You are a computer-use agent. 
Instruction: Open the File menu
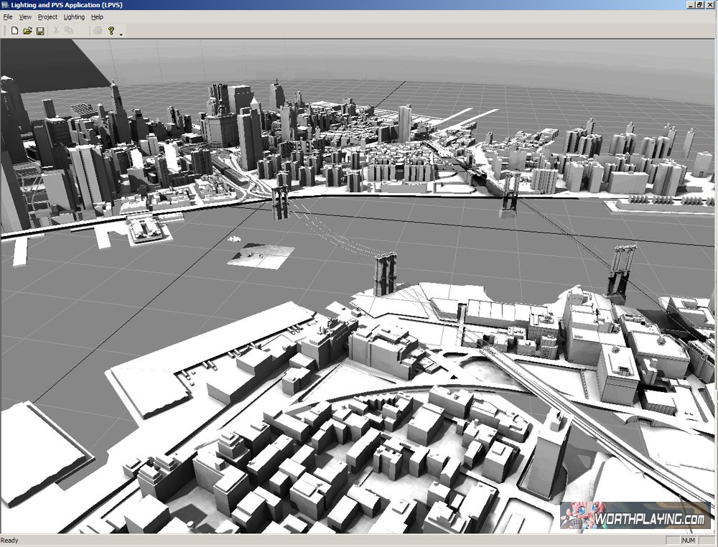tap(8, 17)
